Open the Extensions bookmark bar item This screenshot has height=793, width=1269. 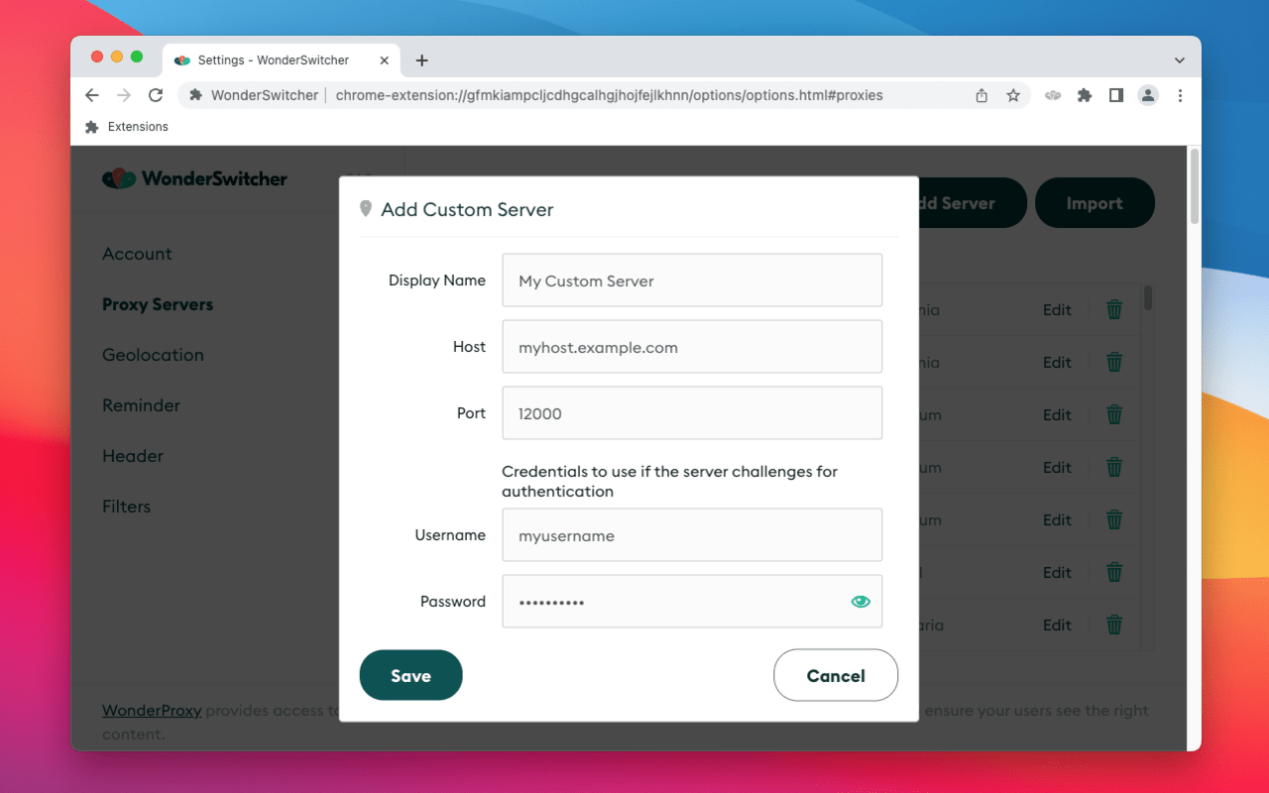coord(127,127)
